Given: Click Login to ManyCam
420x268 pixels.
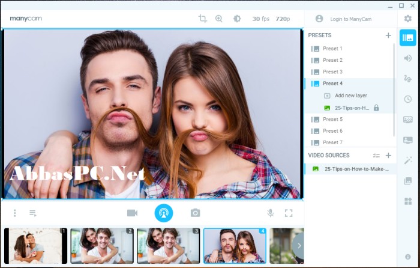Looking at the screenshot, I should coord(350,19).
